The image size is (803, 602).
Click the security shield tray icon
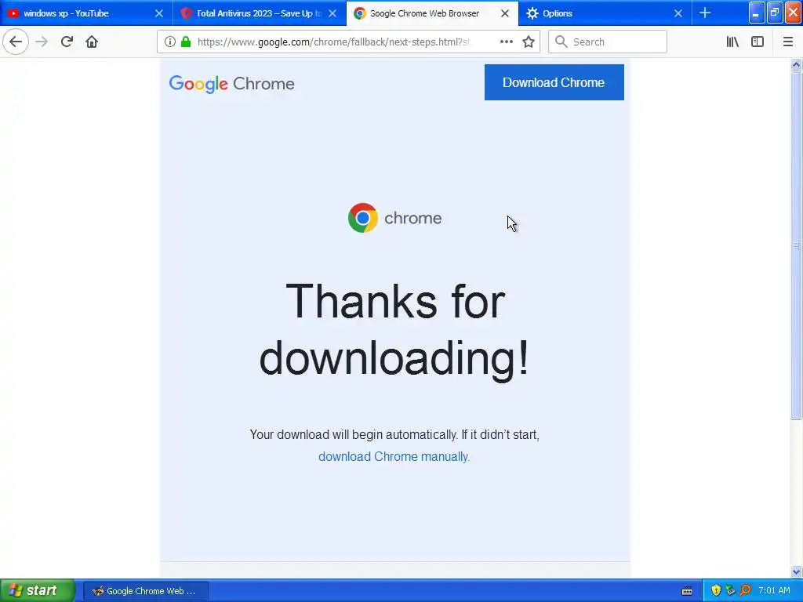click(x=715, y=590)
